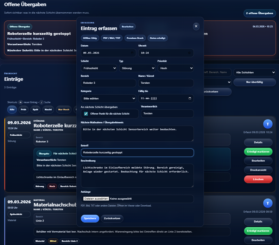Switch to the Nacht shift filter tab
The width and height of the screenshot is (279, 245).
(48, 109)
